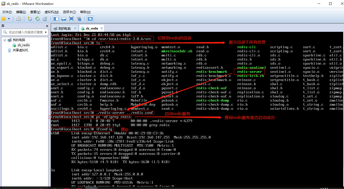Open the 编辑(E) menu
Image resolution: width=344 pixels, height=189 pixels.
(21, 12)
